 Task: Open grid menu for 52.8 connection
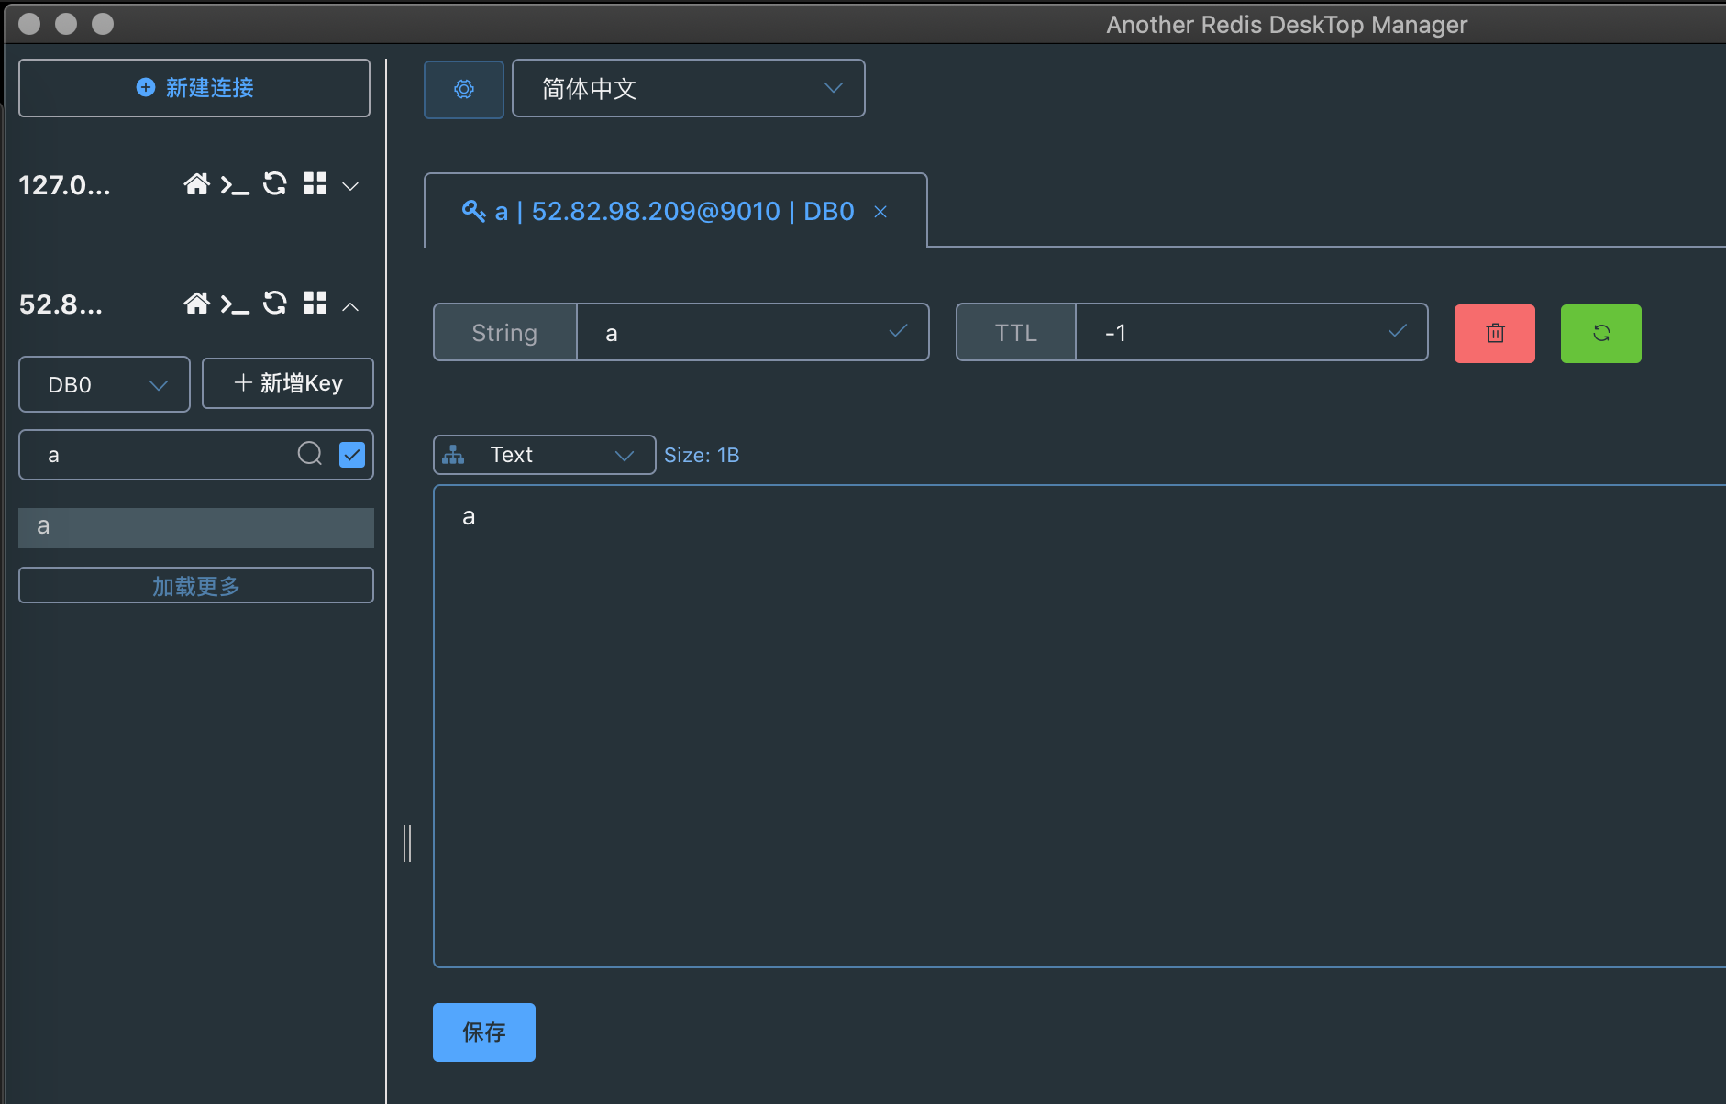click(315, 304)
